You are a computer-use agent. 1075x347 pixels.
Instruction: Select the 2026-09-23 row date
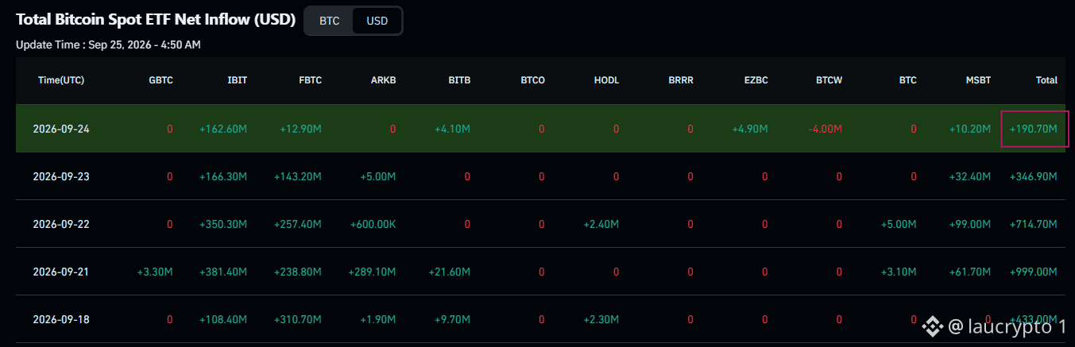click(x=61, y=176)
